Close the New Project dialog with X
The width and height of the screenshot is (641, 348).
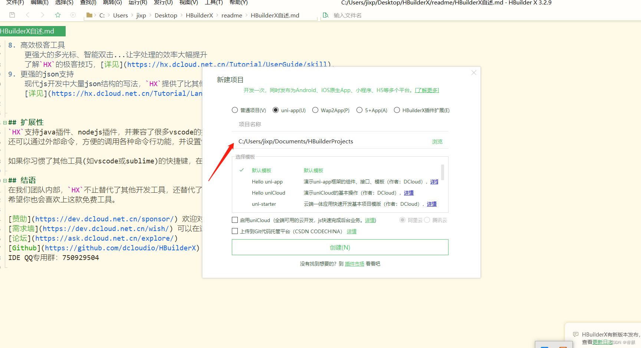474,73
